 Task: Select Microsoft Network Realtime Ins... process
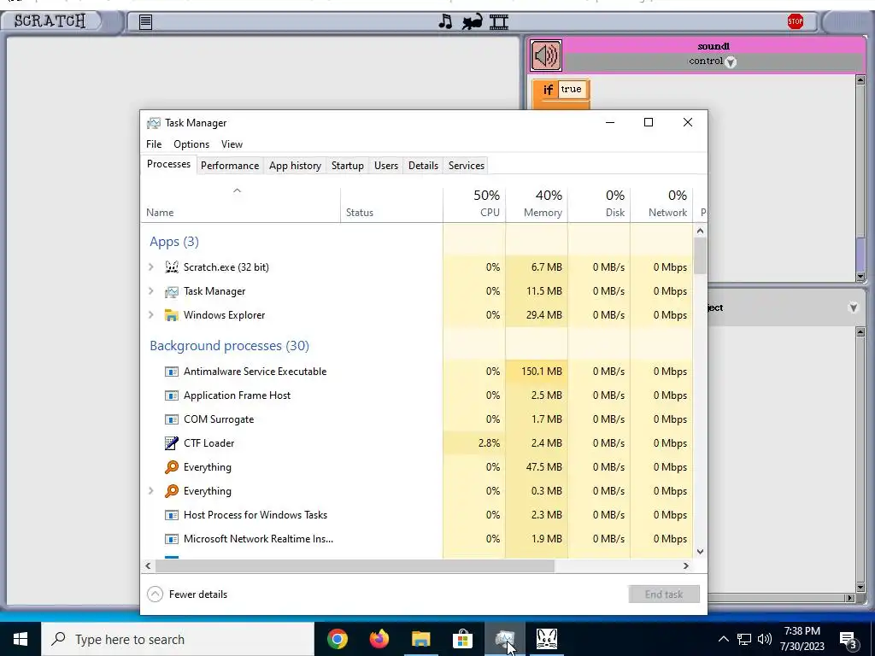click(x=416, y=539)
